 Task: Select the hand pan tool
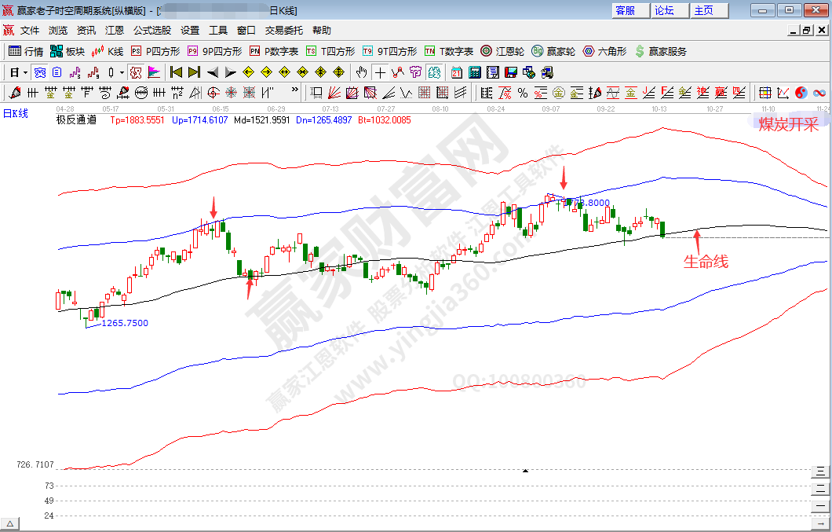[x=361, y=72]
